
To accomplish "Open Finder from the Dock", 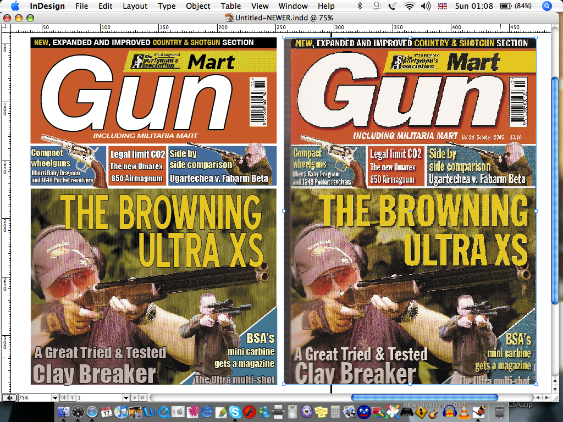I will (x=64, y=412).
